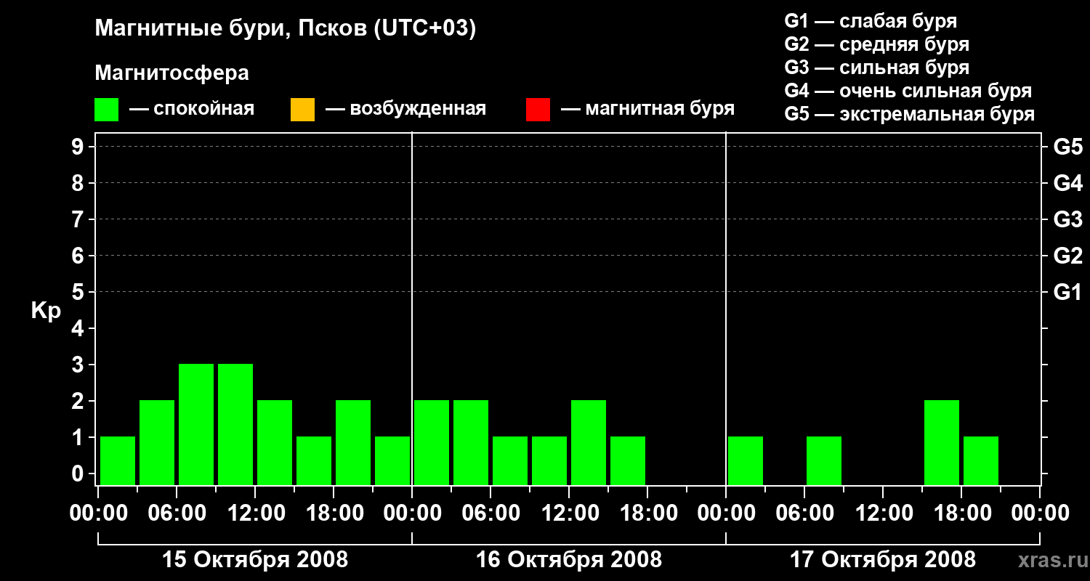This screenshot has height=581, width=1090.
Task: Click the 17 October 00:00–03:00 bar
Action: (746, 460)
